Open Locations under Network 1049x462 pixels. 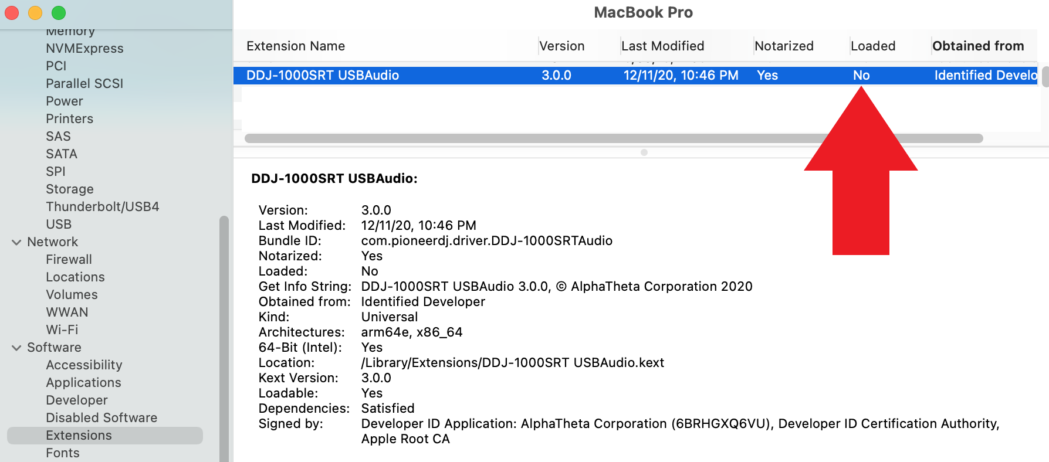pos(75,277)
